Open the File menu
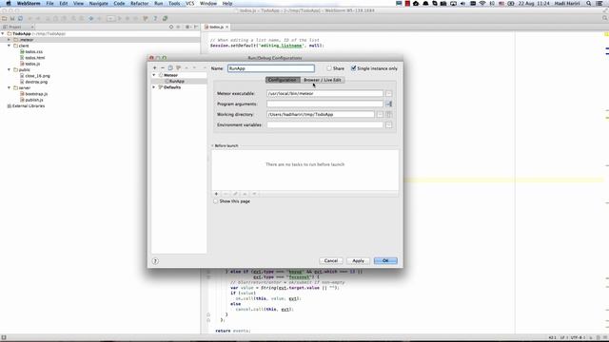 49,3
